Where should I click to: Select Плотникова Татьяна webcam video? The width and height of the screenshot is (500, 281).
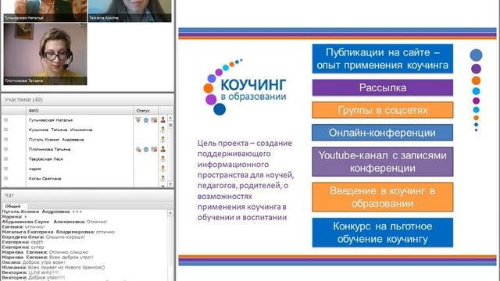point(45,54)
